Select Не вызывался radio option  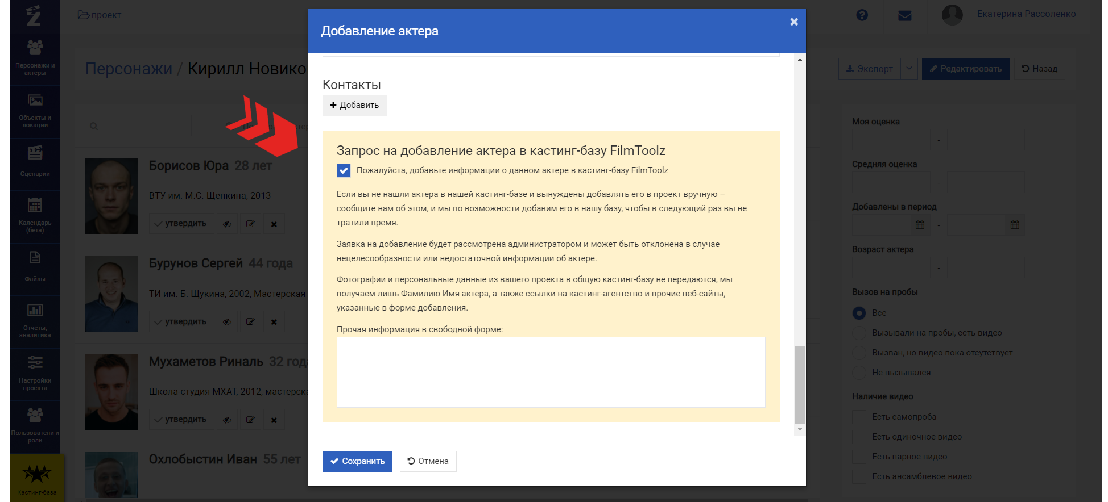[x=859, y=373]
